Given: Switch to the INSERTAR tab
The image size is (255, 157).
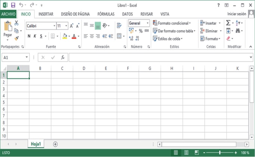Looking at the screenshot, I should [46, 14].
